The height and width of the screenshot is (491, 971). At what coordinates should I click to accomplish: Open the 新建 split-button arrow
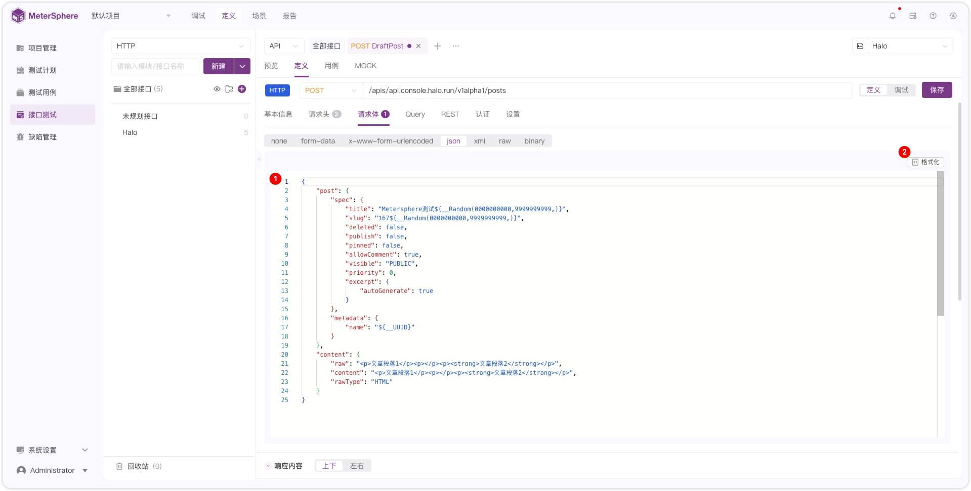(242, 66)
